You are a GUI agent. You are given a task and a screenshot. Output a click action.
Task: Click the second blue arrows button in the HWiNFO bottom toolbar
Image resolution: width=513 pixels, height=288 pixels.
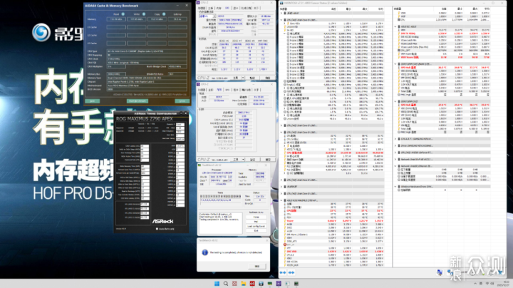click(x=291, y=272)
